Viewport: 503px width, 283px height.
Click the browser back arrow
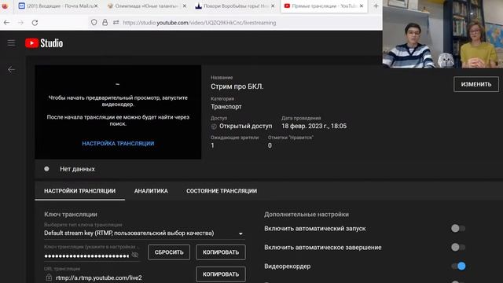(6, 23)
